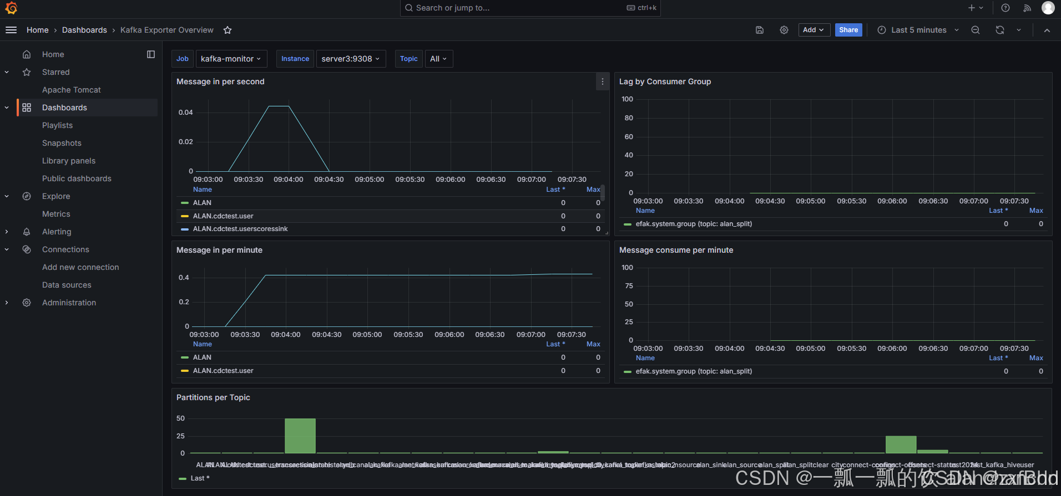Open the help question mark menu
The height and width of the screenshot is (496, 1061).
tap(1006, 8)
